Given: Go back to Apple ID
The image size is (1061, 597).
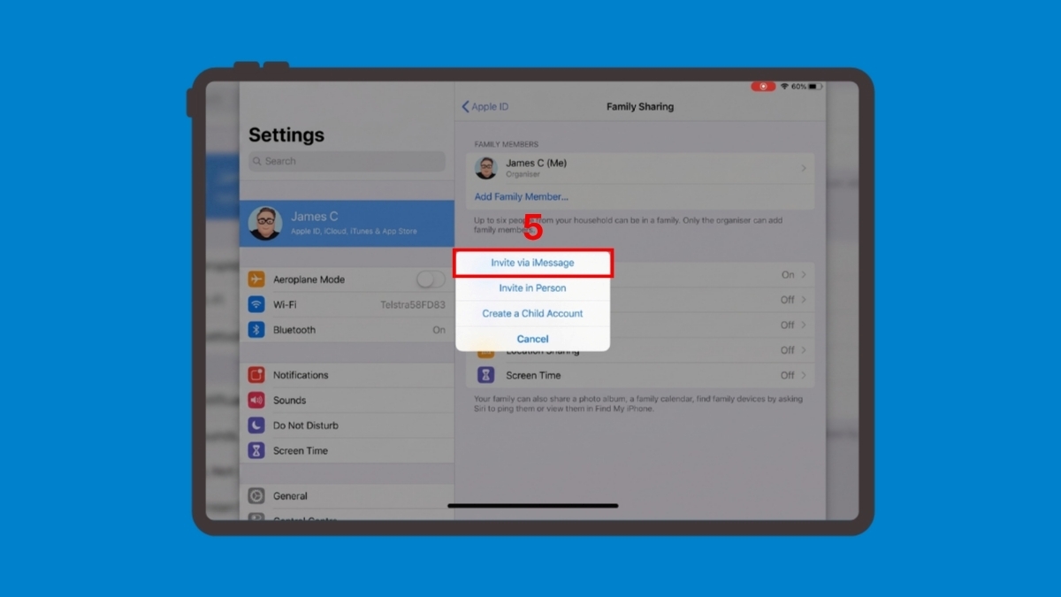Looking at the screenshot, I should click(x=485, y=107).
